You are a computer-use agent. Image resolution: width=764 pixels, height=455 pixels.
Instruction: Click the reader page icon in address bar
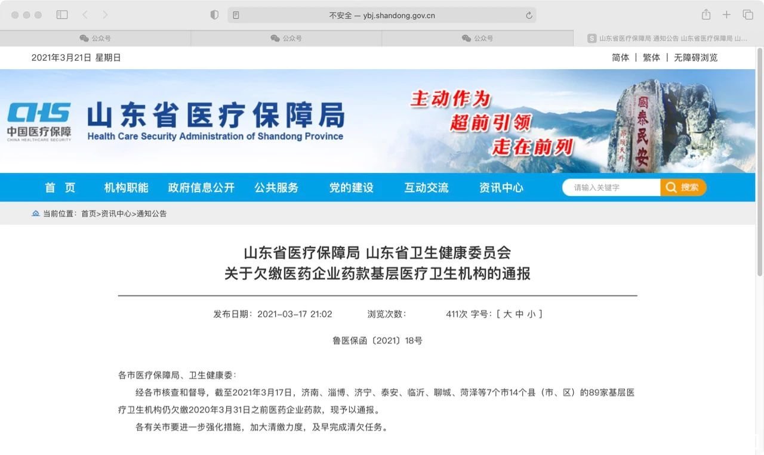[x=236, y=16]
